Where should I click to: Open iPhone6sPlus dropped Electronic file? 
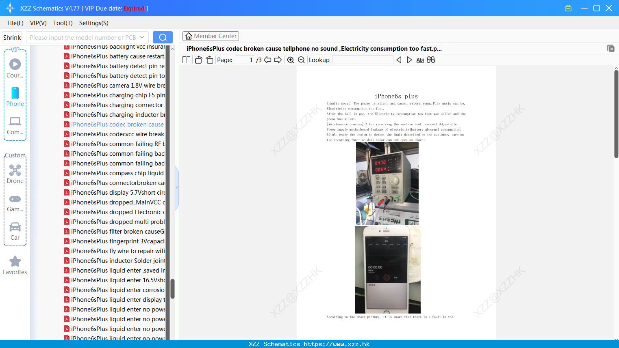coord(114,212)
